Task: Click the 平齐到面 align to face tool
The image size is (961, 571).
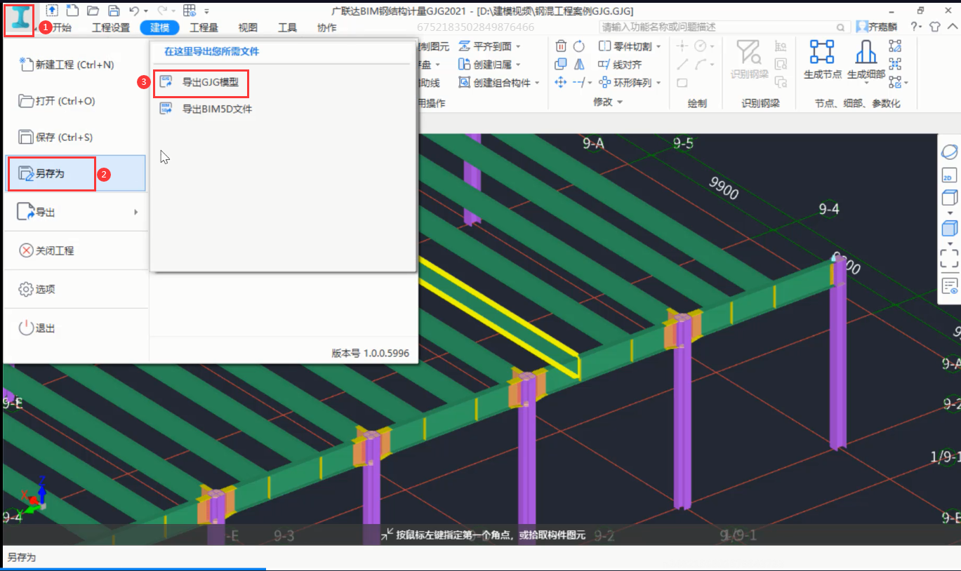Action: (x=484, y=46)
